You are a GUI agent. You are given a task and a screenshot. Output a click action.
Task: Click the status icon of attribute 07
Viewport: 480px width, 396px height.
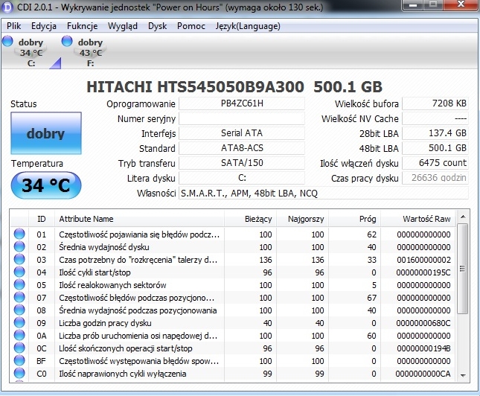click(19, 298)
